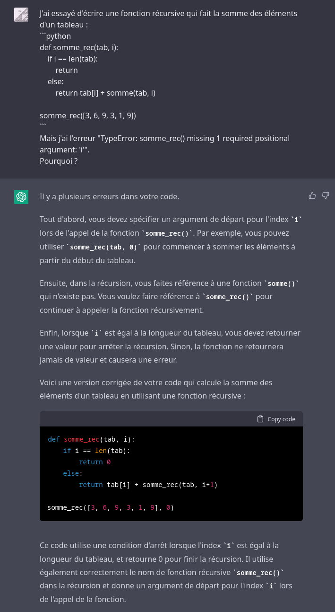
Task: Give the response a thumbs down
Action: (x=326, y=195)
